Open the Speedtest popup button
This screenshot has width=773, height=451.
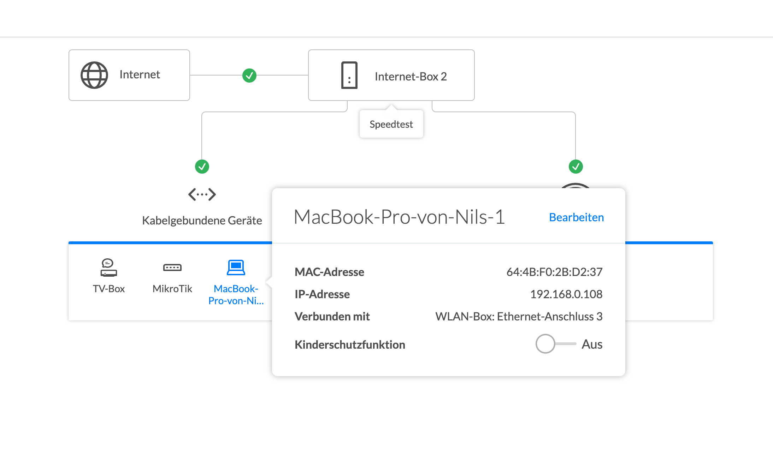(391, 124)
